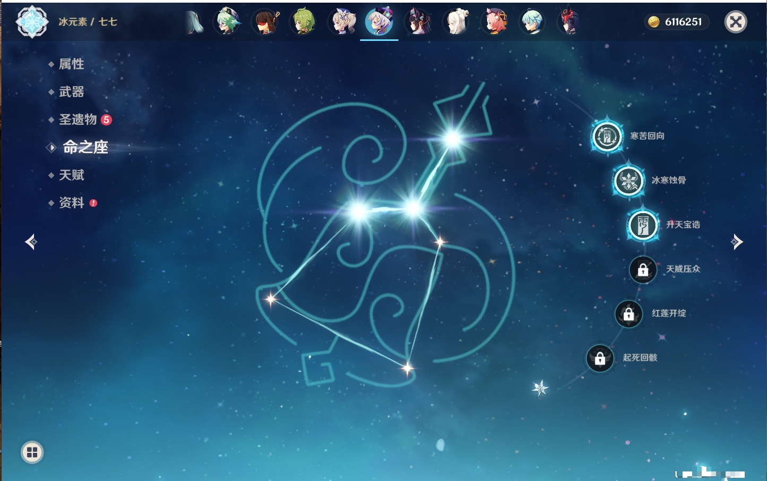Click the locked 天威压众 constellation node
This screenshot has height=481, width=767.
click(x=643, y=270)
